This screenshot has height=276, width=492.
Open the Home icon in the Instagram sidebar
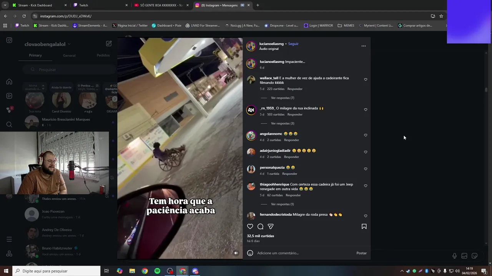(9, 82)
